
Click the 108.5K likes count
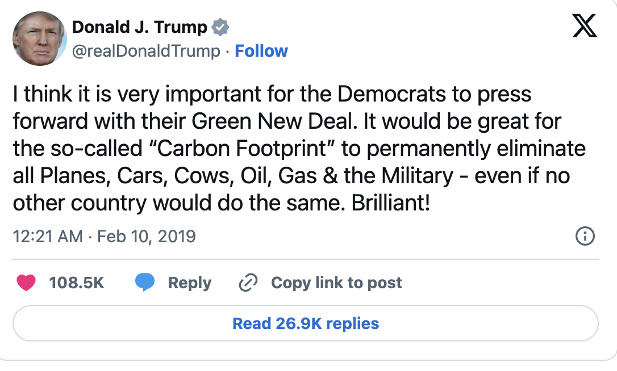point(77,283)
